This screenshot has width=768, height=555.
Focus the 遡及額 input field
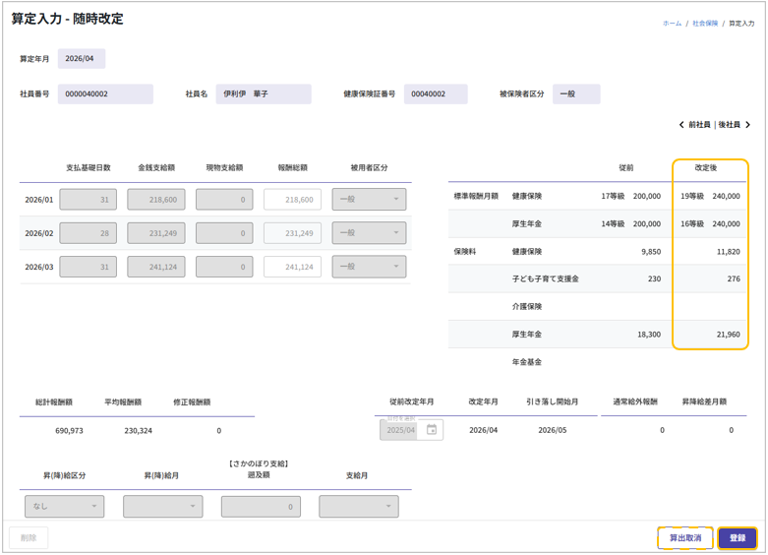(261, 507)
